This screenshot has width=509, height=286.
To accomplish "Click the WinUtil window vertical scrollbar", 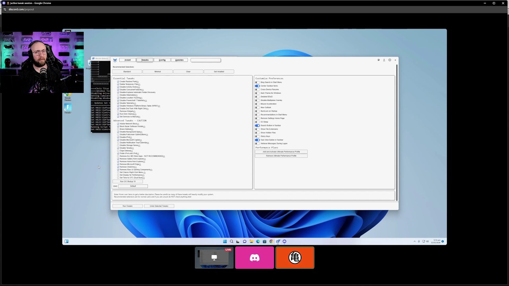I will pyautogui.click(x=397, y=133).
